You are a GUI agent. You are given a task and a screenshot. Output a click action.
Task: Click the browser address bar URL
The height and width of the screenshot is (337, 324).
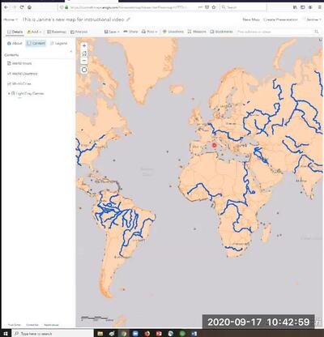[129, 7]
